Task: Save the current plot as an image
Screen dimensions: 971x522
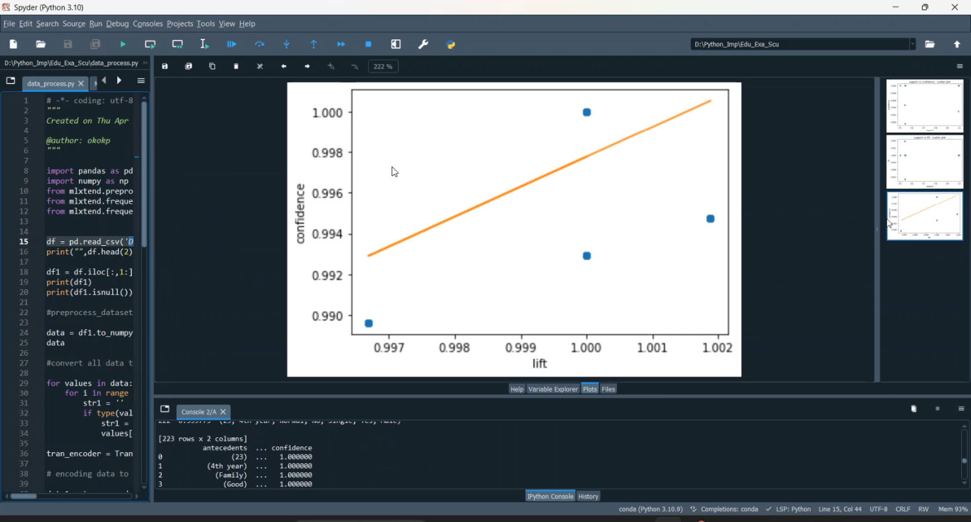Action: [x=165, y=67]
